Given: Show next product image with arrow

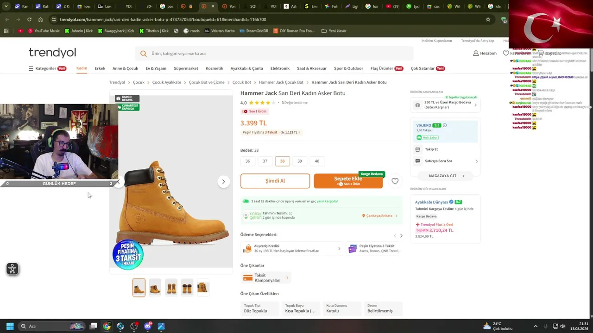Looking at the screenshot, I should (223, 182).
